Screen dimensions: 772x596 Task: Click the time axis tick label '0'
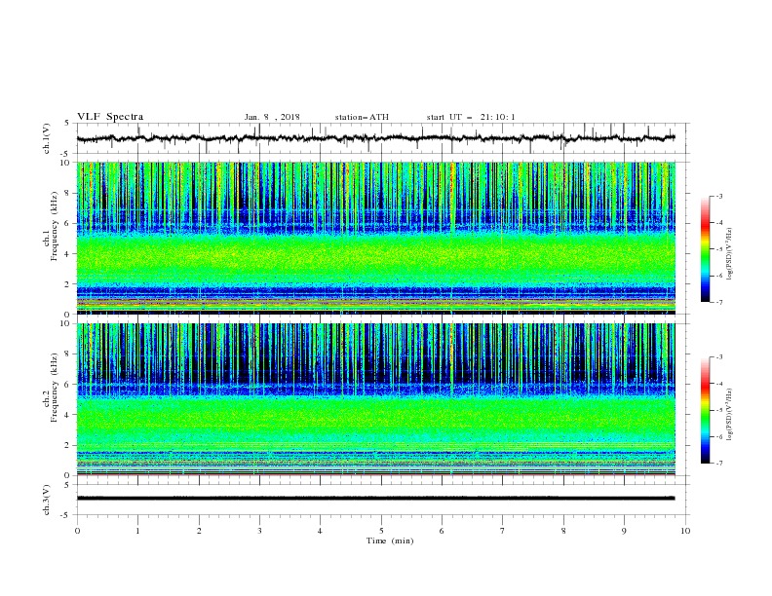(77, 531)
